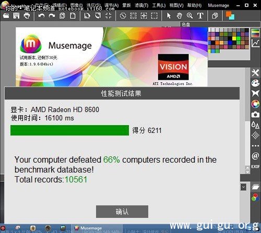Open the 帮助(H) menu
Image resolution: width=261 pixels, height=233 pixels.
[x=194, y=5]
